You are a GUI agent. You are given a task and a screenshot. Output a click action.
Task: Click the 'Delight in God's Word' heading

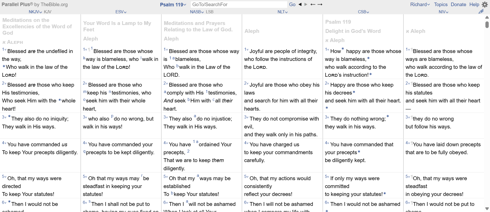(x=353, y=31)
